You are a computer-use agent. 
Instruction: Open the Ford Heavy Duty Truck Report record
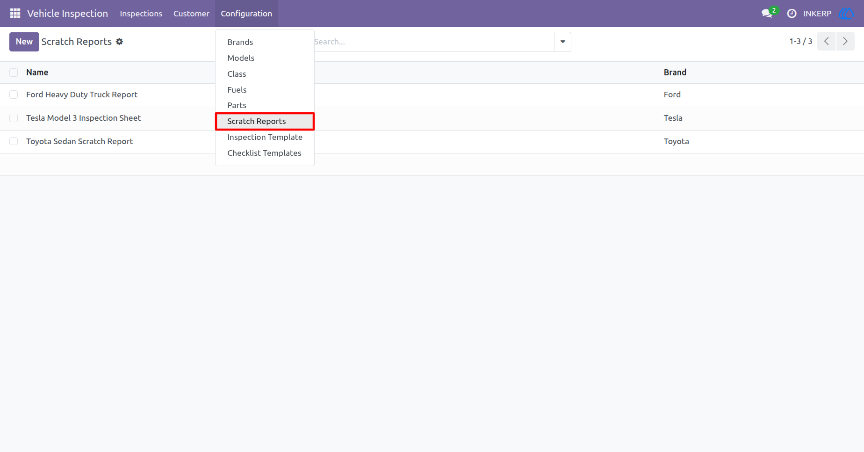pyautogui.click(x=82, y=95)
